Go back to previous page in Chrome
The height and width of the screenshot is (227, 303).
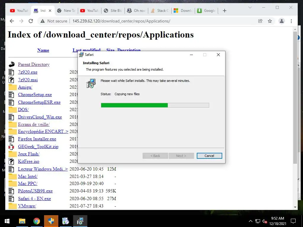[12, 21]
